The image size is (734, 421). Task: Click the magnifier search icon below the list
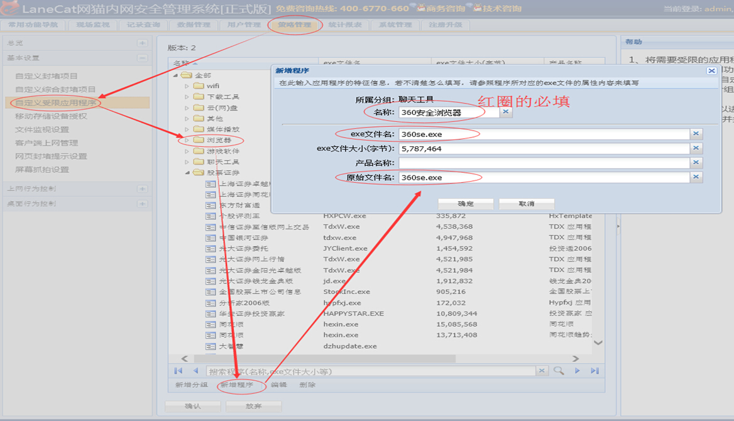pos(558,371)
